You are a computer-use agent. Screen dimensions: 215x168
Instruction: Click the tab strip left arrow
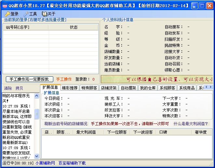pyautogui.click(x=206, y=87)
